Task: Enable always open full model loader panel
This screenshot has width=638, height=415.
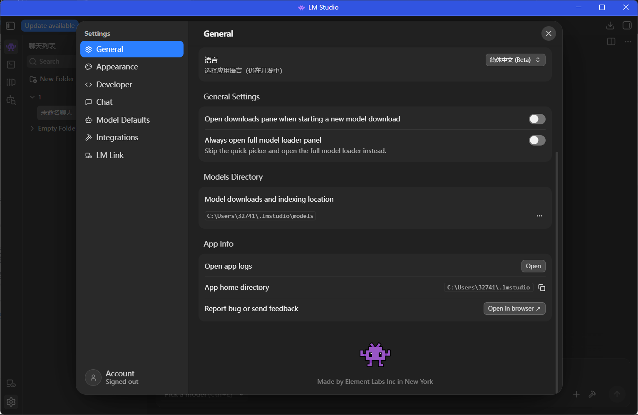Action: pyautogui.click(x=537, y=141)
